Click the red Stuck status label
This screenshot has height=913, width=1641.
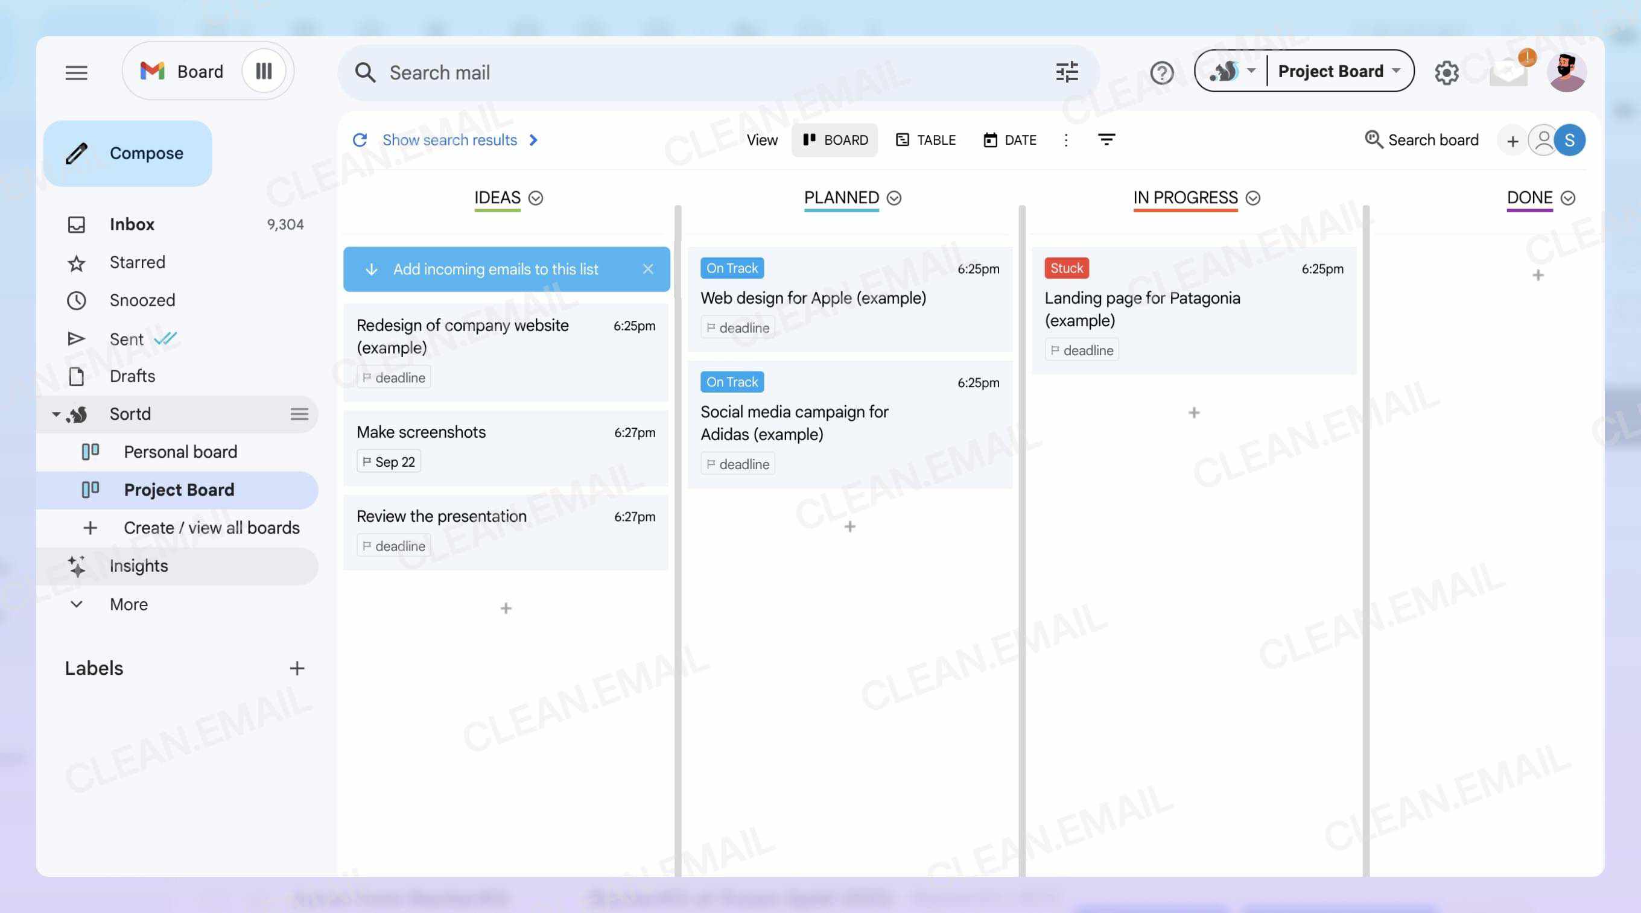[x=1066, y=268]
